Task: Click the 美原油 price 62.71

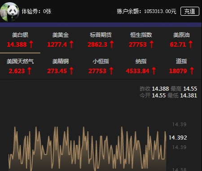Action: (178, 44)
